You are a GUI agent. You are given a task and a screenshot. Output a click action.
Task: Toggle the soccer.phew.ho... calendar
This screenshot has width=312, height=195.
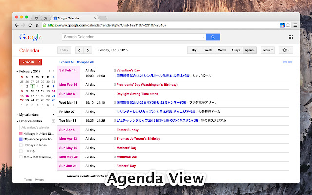pyautogui.click(x=21, y=139)
